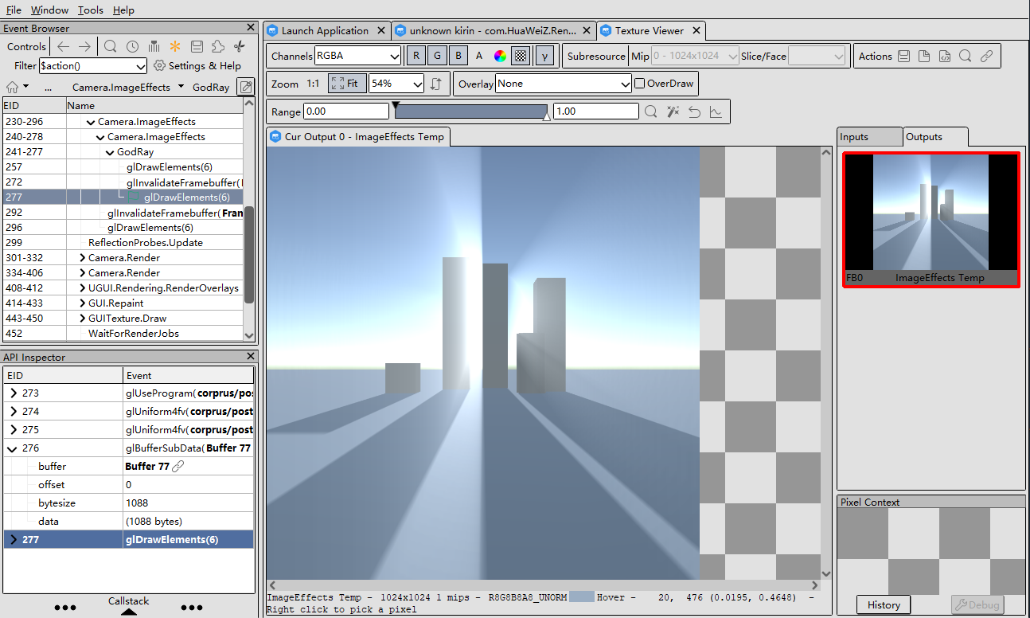Open the Overlay None dropdown
1030x618 pixels.
click(x=564, y=84)
